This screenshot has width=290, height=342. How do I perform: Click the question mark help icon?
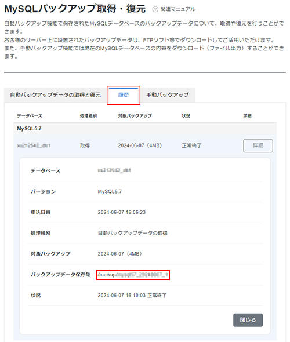155,9
